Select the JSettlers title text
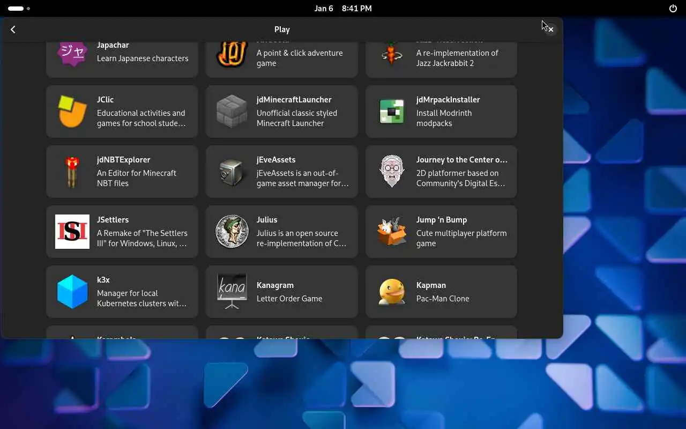Viewport: 686px width, 429px height. [113, 220]
